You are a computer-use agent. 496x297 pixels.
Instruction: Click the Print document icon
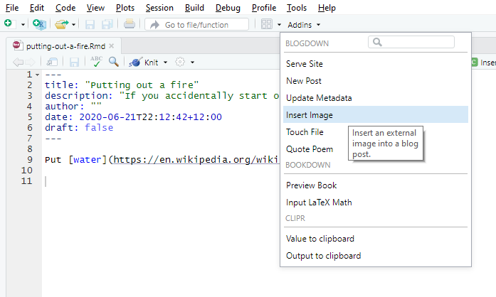point(129,24)
